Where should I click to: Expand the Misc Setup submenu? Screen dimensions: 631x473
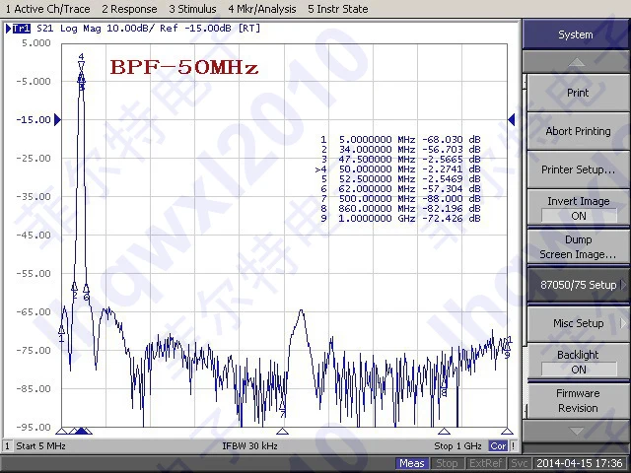click(x=578, y=323)
